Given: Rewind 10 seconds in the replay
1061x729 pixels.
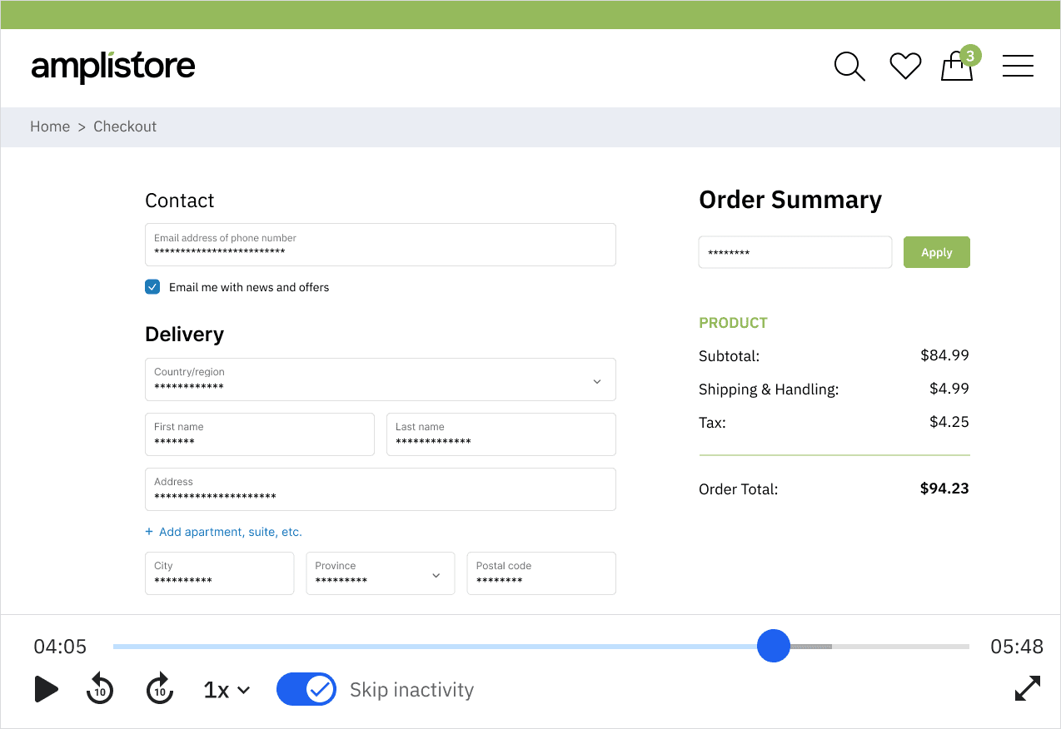Looking at the screenshot, I should tap(100, 689).
